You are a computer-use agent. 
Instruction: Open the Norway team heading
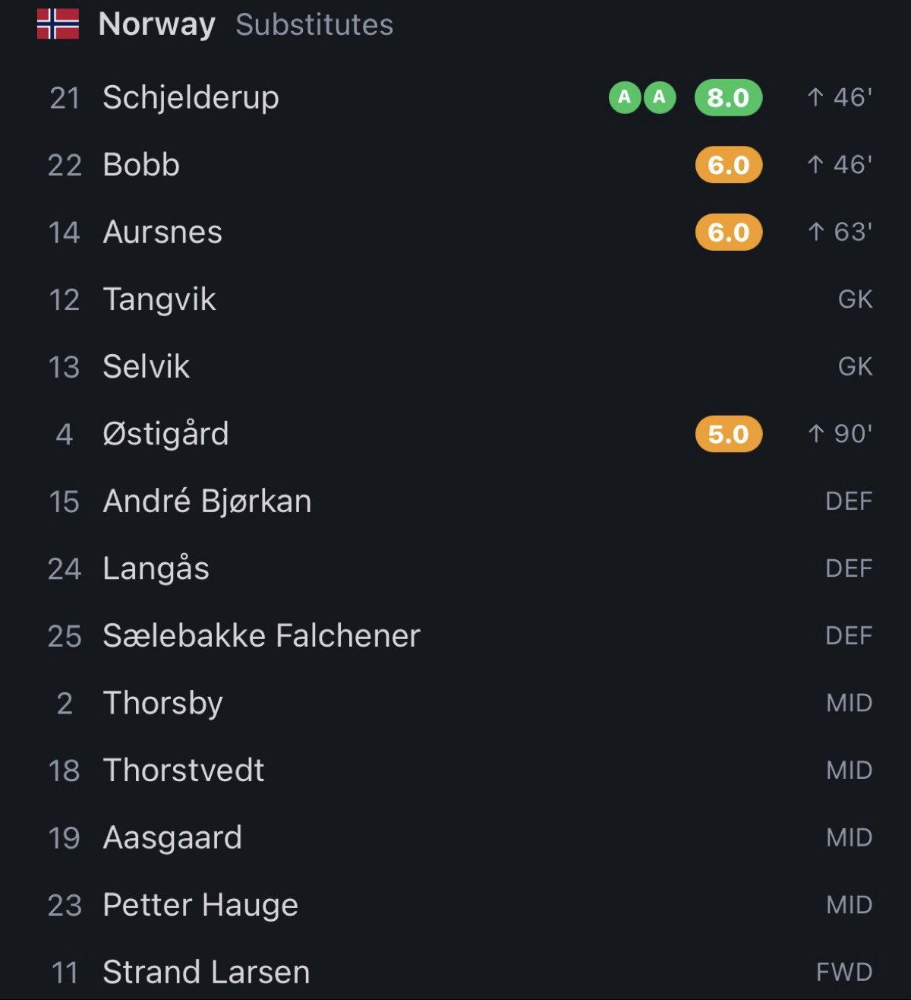click(157, 25)
